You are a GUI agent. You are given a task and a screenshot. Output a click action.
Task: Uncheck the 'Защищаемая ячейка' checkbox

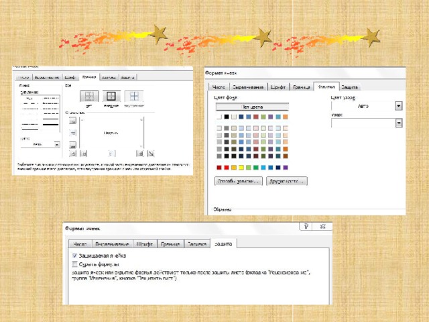(x=74, y=256)
